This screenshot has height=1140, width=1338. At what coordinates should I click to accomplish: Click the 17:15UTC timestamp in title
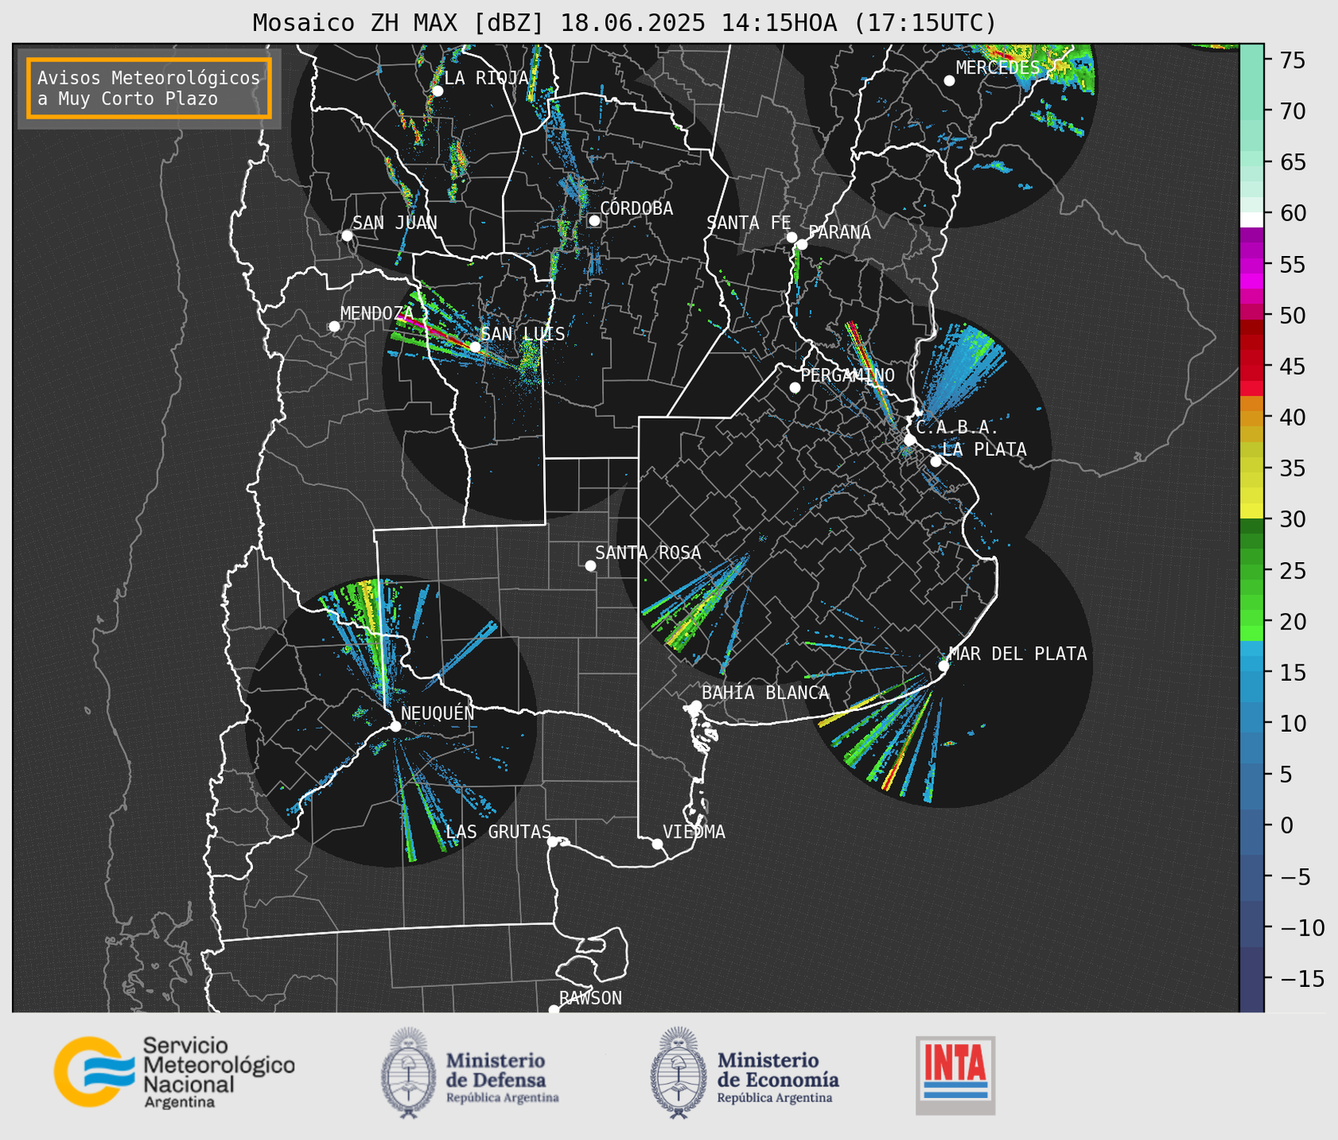click(925, 23)
